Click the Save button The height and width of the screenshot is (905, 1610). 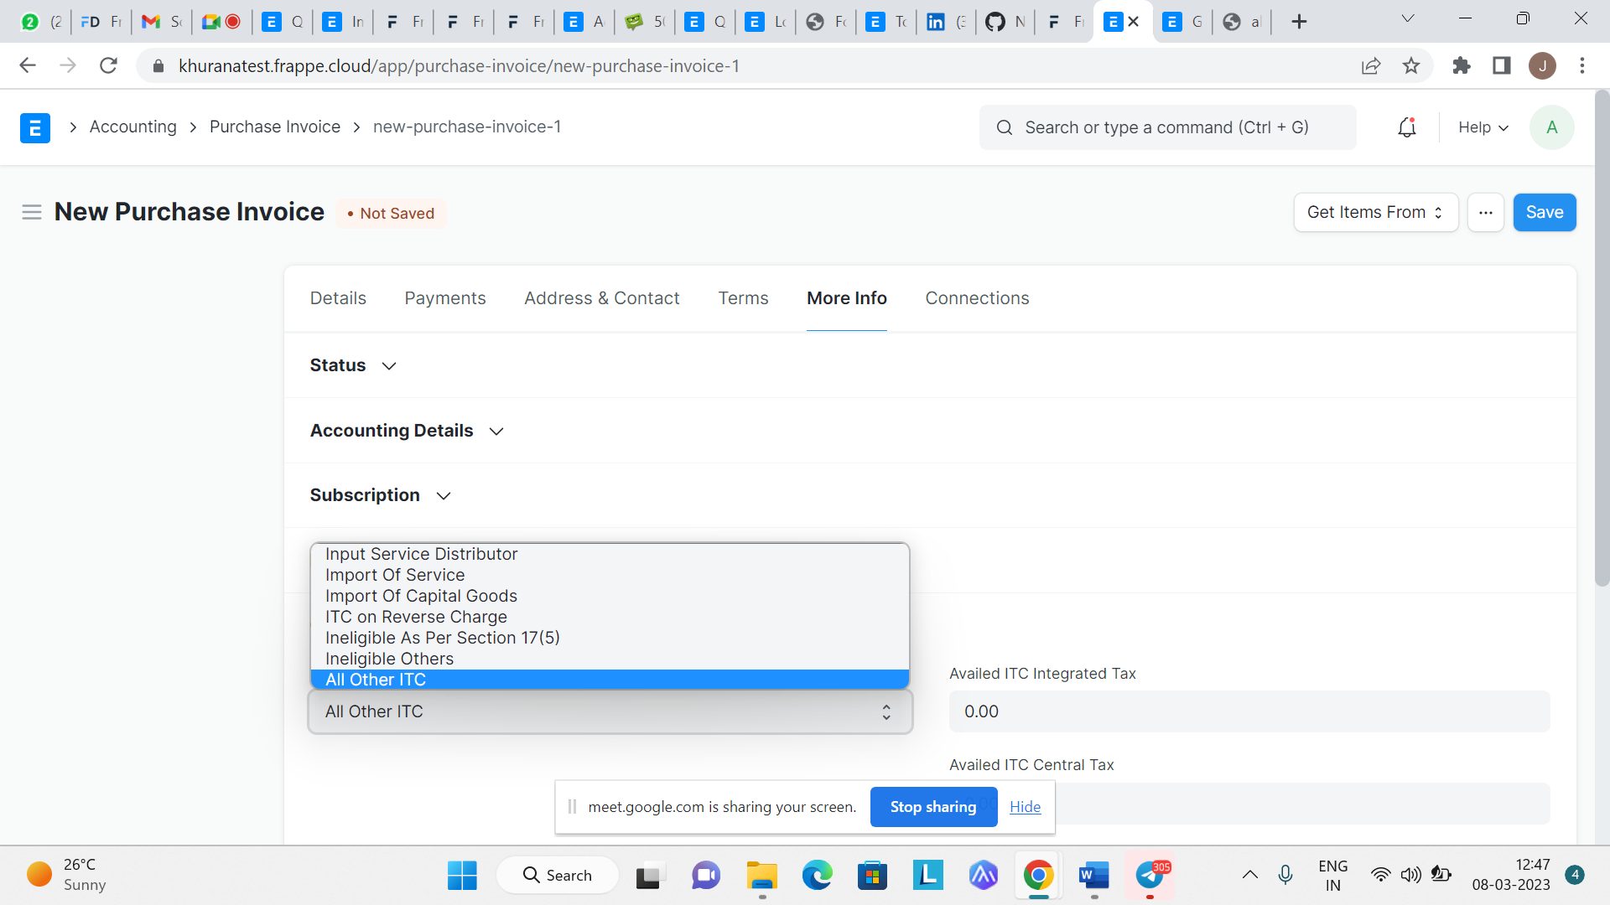click(x=1544, y=213)
